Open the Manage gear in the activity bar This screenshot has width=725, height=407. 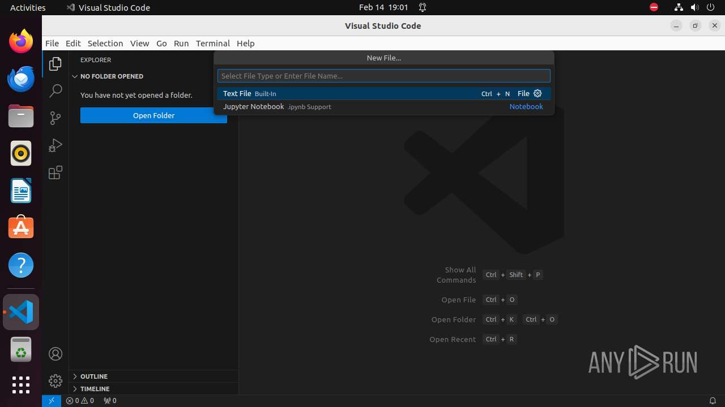pyautogui.click(x=56, y=381)
